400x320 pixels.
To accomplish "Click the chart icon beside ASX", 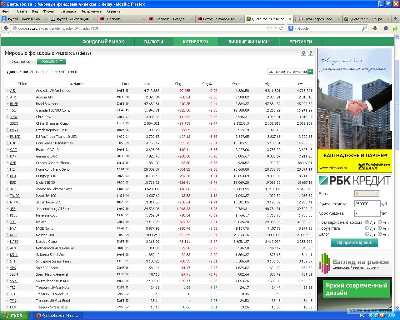I will click(7, 91).
